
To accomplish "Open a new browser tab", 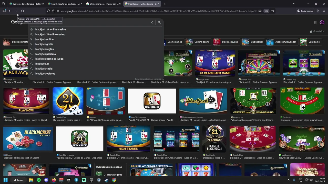I will [165, 4].
